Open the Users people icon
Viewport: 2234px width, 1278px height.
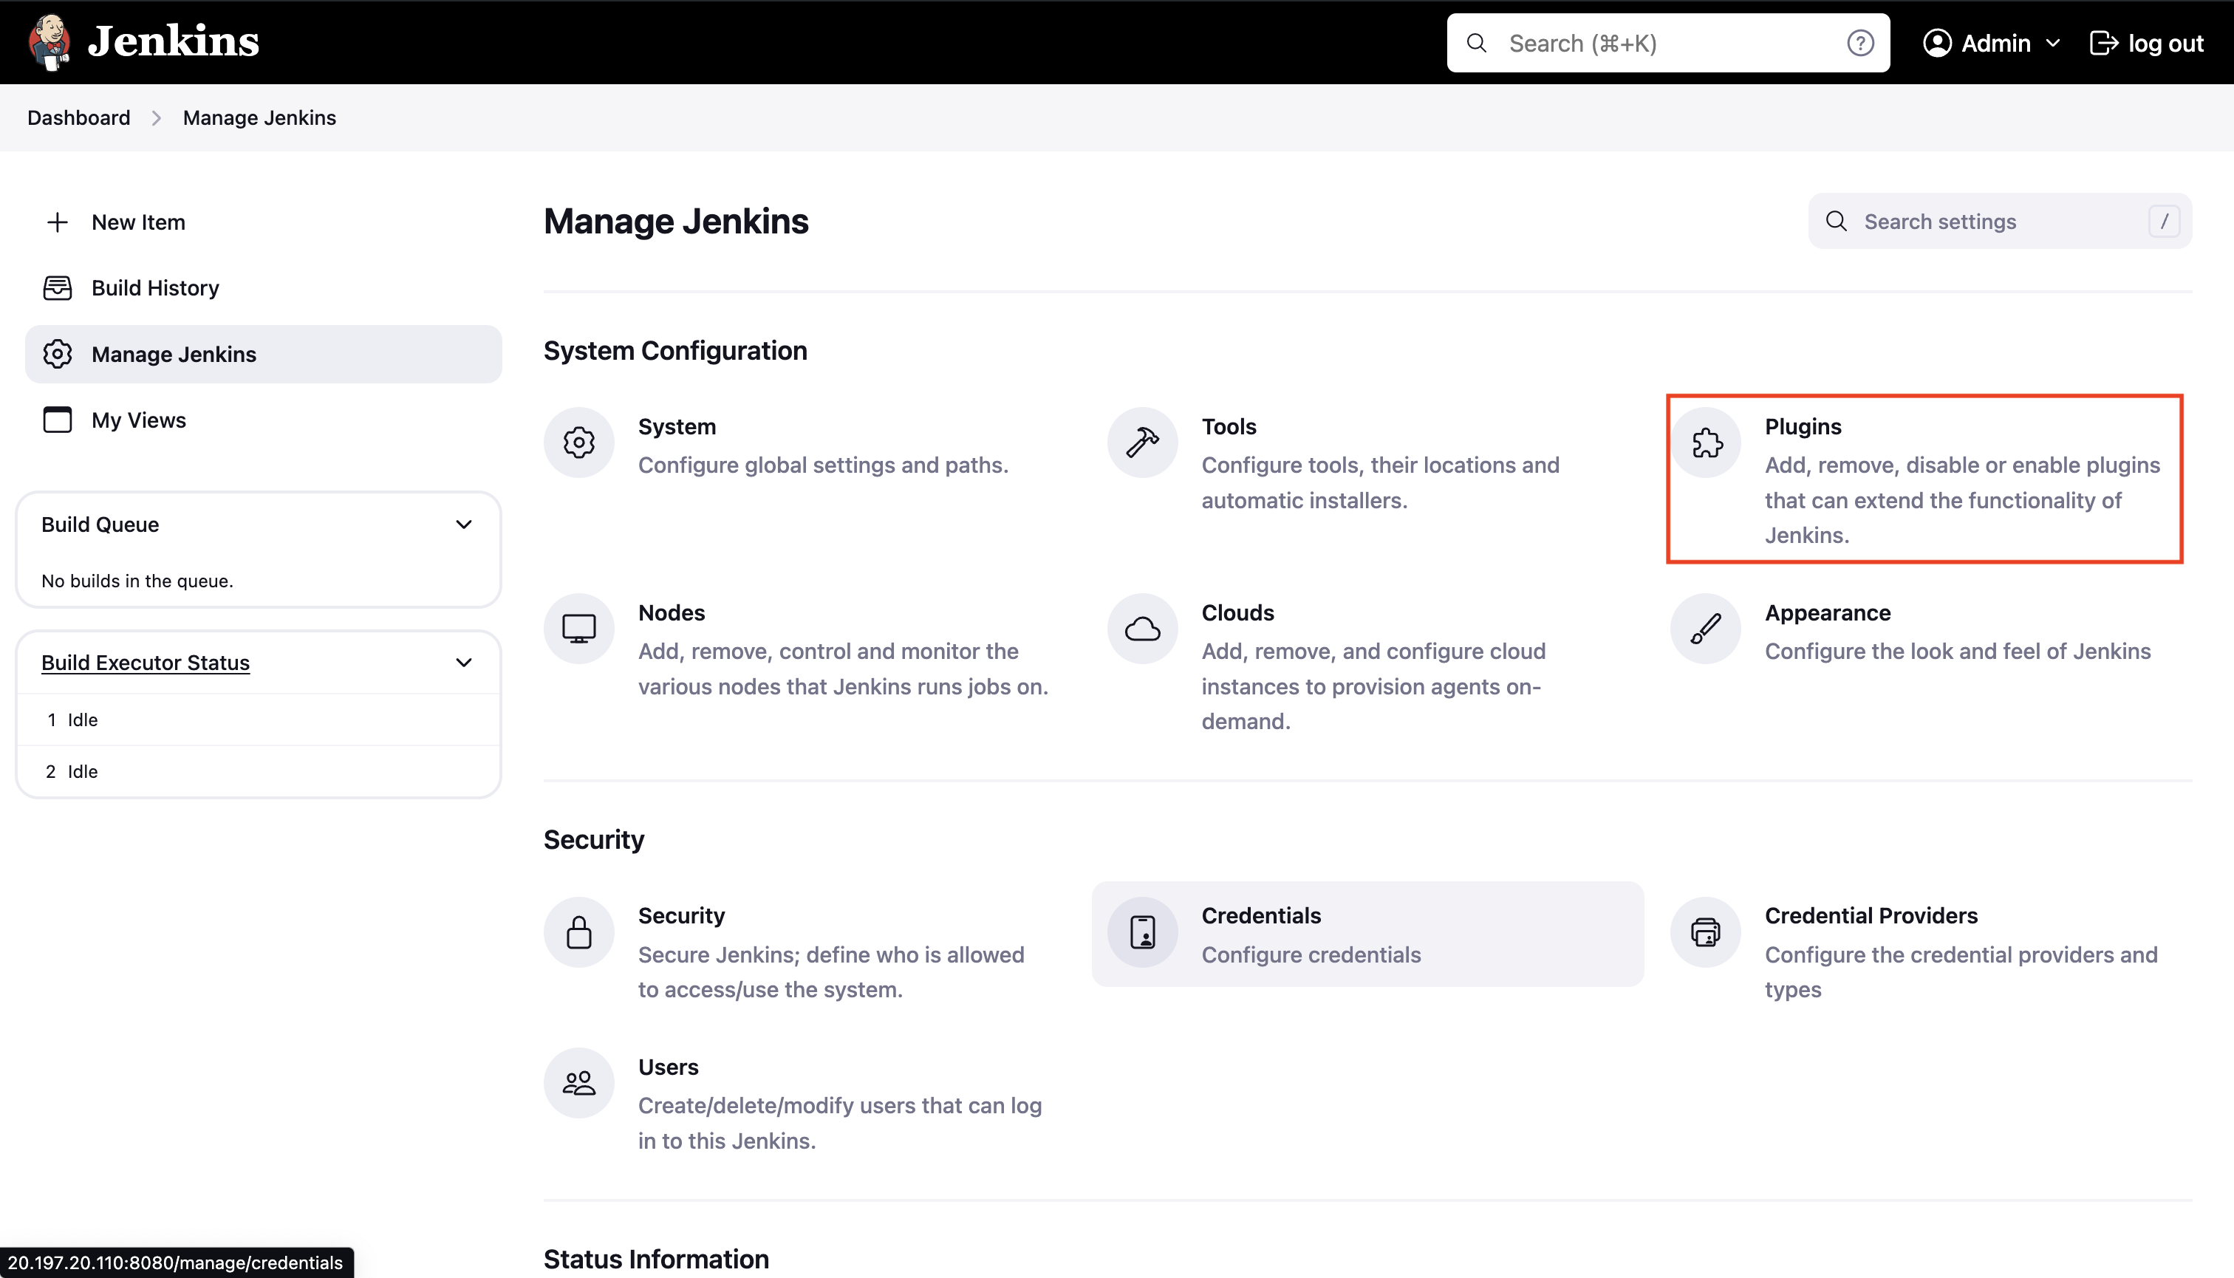point(578,1083)
